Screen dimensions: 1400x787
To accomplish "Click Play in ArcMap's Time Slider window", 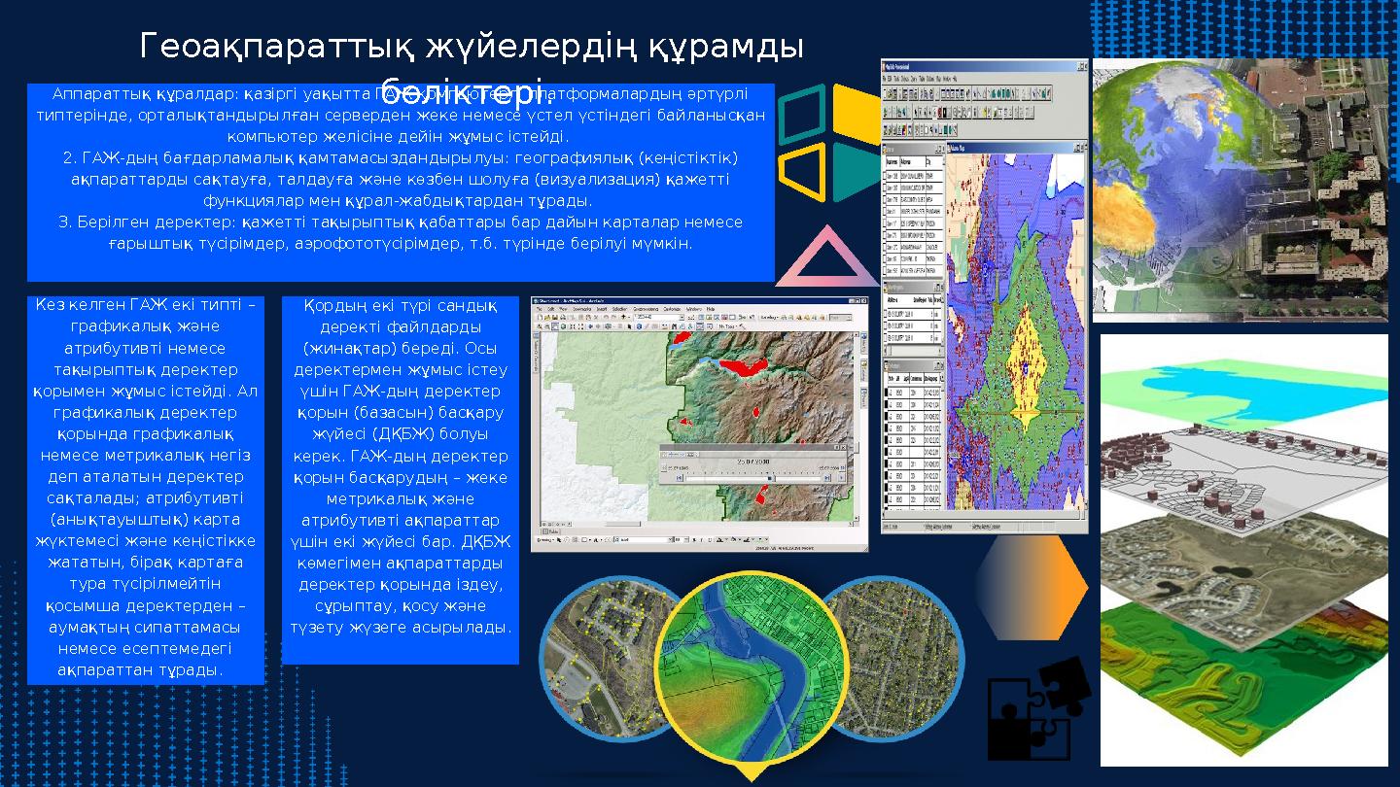I will pos(842,478).
